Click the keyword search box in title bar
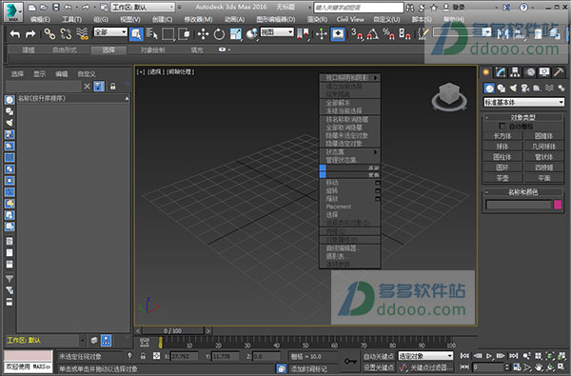Screen dimensions: 571x376 (359, 8)
